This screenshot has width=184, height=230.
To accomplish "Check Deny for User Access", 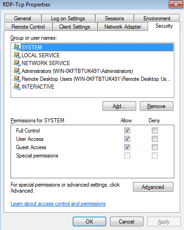I will click(155, 139).
